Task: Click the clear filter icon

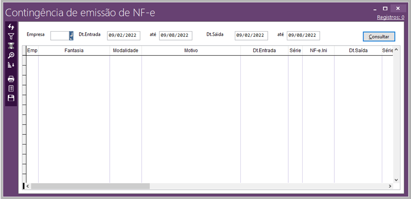Action: coord(11,46)
